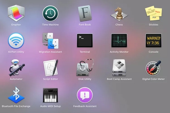The height and width of the screenshot is (113, 170).
Task: Launch the Terminal app
Action: (85, 40)
